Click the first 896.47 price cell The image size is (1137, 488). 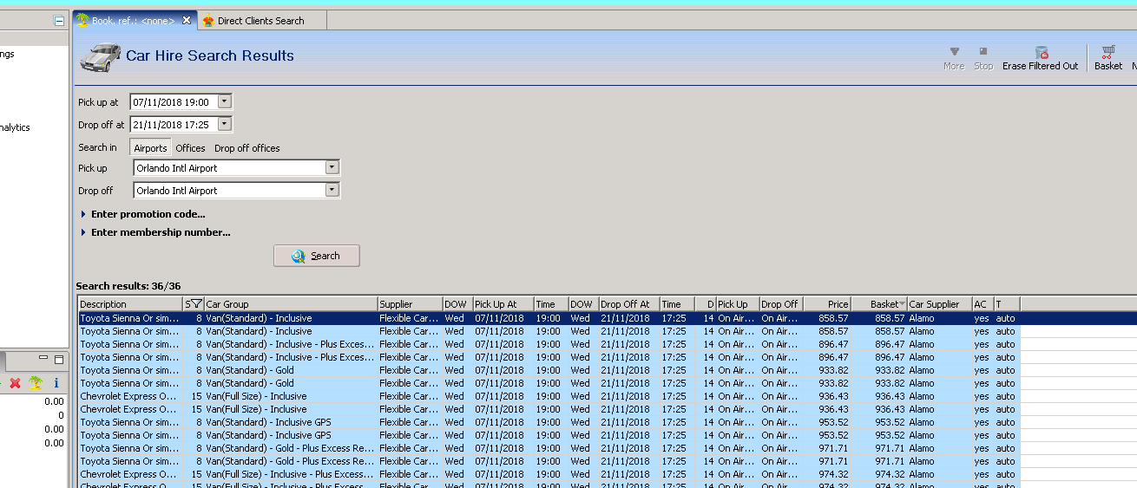827,344
